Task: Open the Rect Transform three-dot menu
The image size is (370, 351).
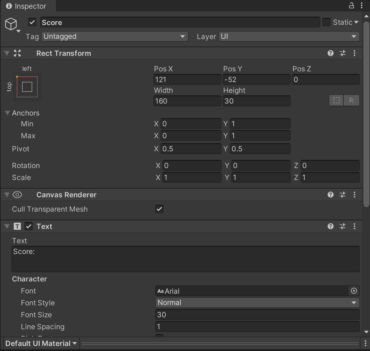Action: 354,53
